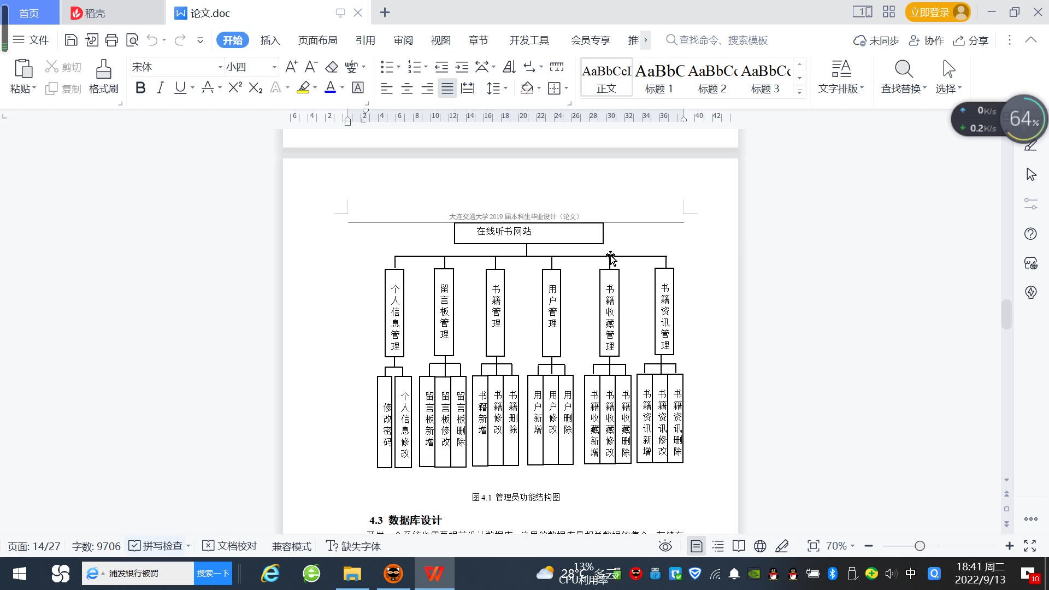
Task: Open Find and Replace magnifier
Action: click(904, 69)
